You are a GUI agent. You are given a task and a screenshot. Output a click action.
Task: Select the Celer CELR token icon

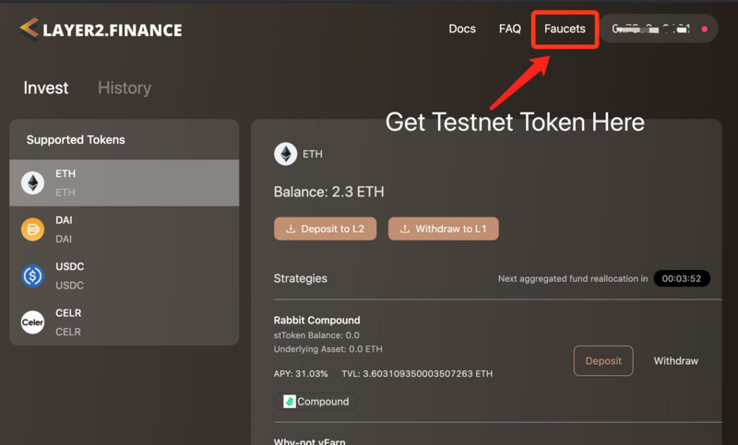[x=33, y=322]
